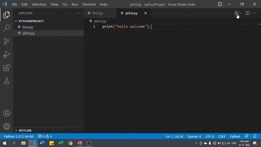Image resolution: width=261 pixels, height=147 pixels.
Task: Open the Testing flask view
Action: 7,81
